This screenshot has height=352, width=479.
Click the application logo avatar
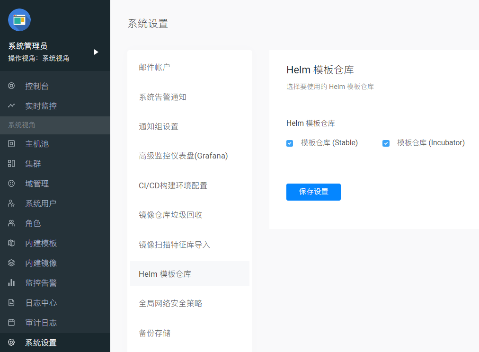pos(19,20)
